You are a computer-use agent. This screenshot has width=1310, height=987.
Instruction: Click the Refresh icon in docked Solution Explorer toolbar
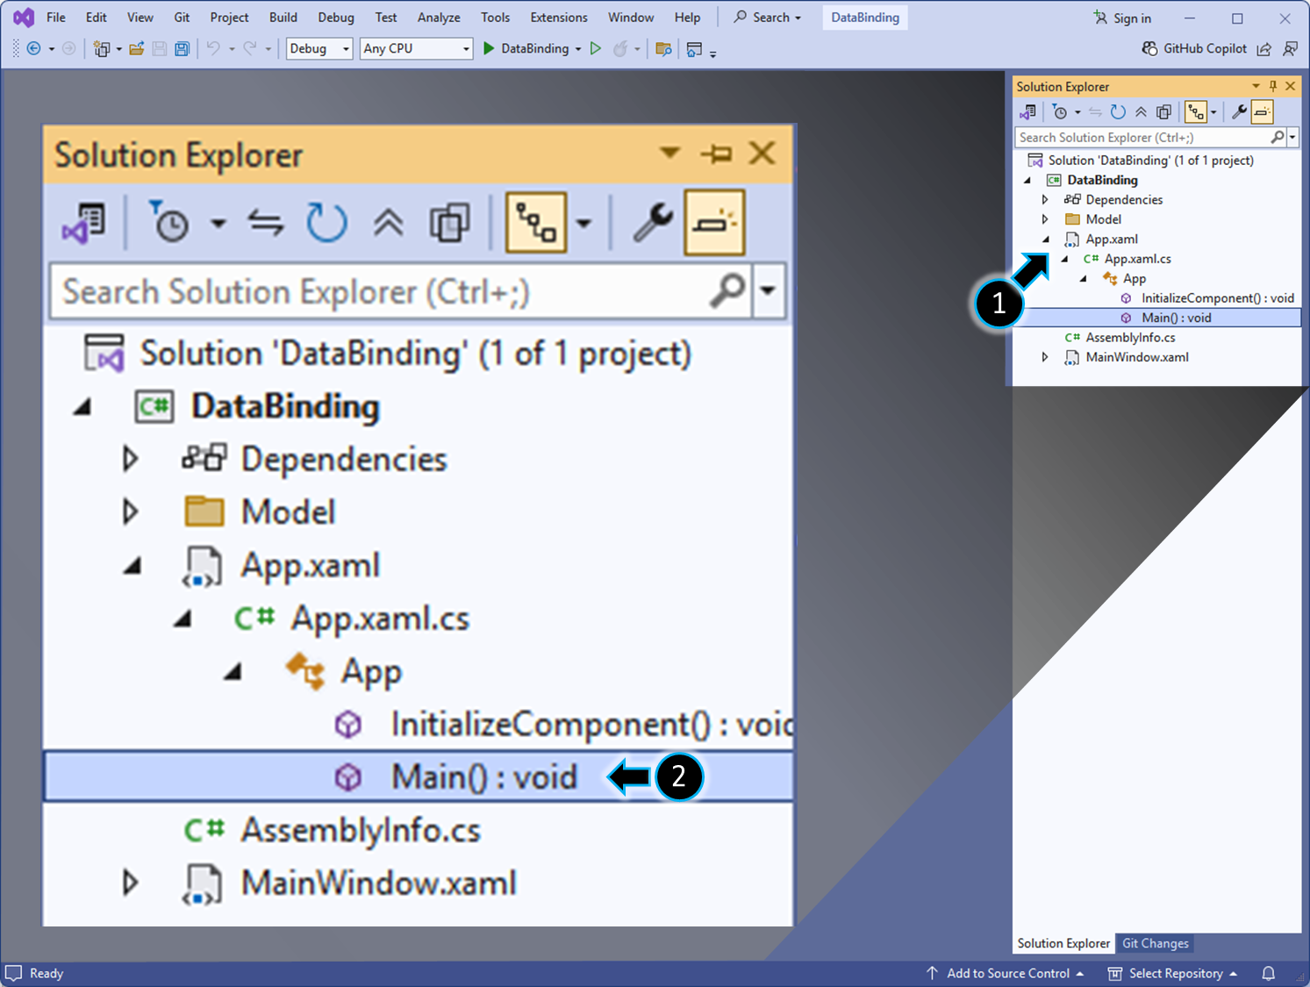1118,112
